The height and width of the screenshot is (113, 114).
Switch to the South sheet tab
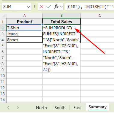coord(60,108)
